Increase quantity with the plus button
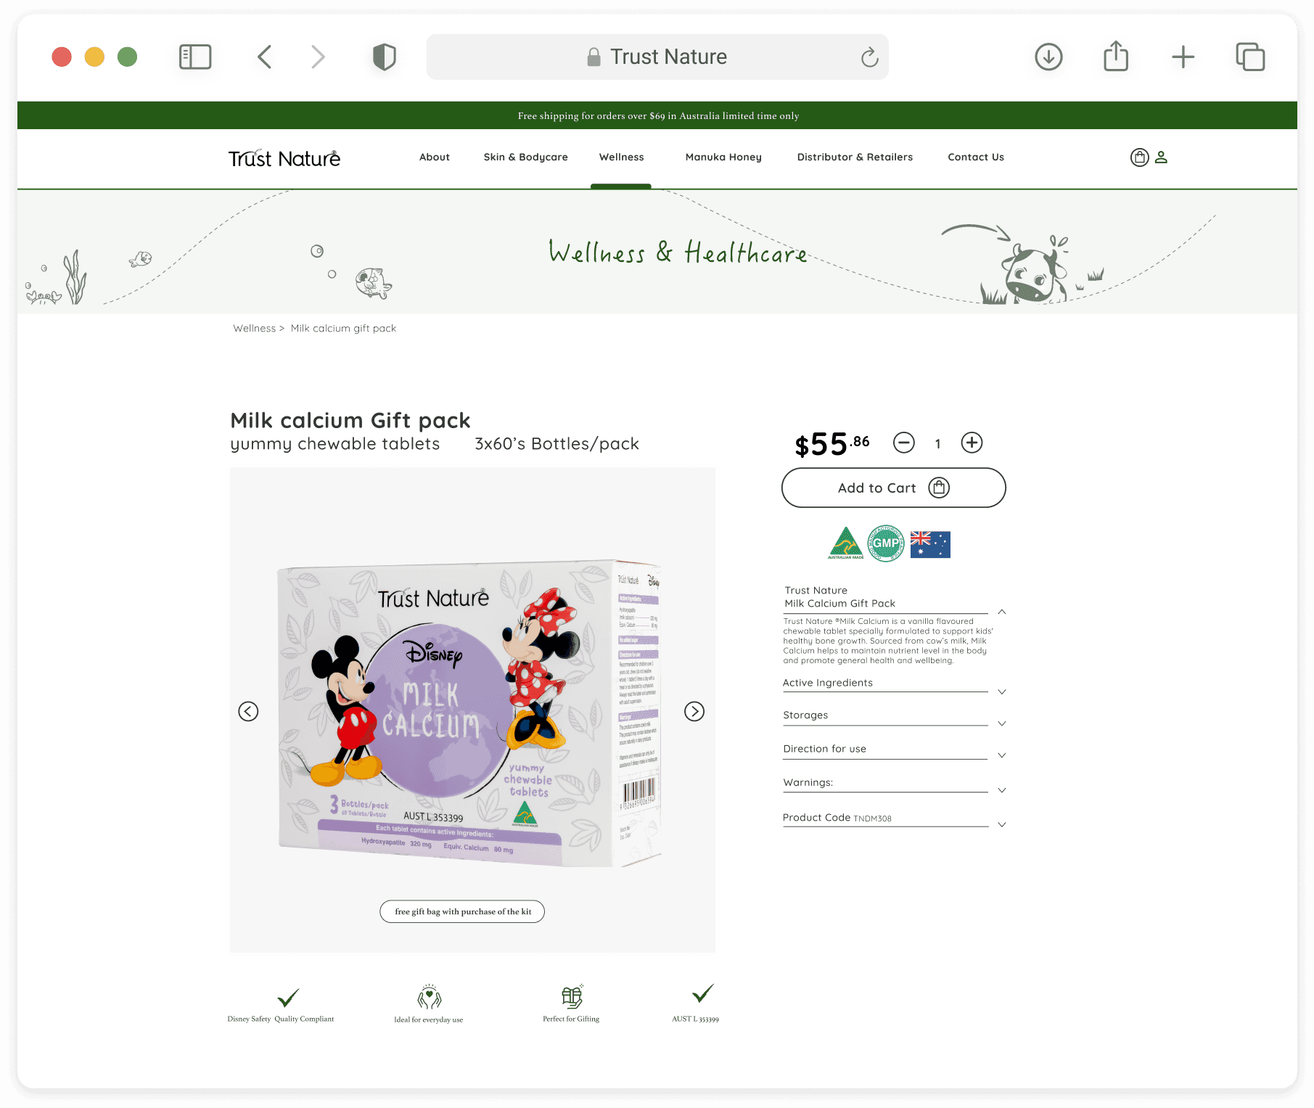 972,443
